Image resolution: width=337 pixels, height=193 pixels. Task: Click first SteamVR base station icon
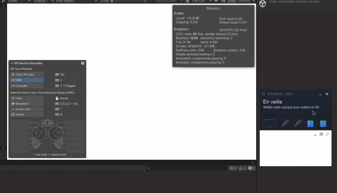click(310, 123)
